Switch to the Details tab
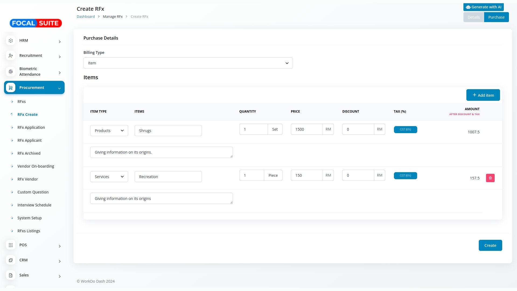 pyautogui.click(x=473, y=17)
